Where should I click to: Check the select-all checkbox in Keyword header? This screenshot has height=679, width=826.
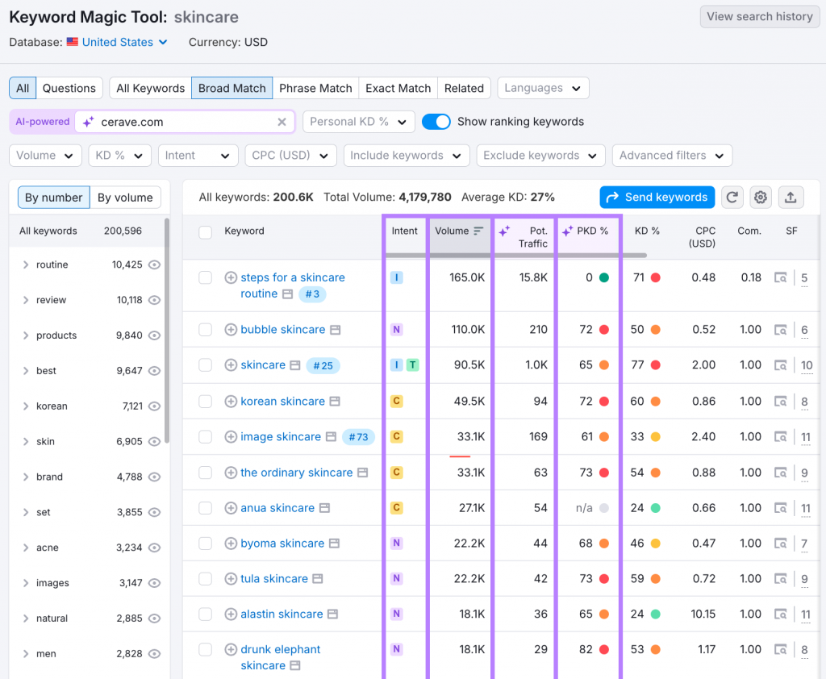(x=206, y=232)
